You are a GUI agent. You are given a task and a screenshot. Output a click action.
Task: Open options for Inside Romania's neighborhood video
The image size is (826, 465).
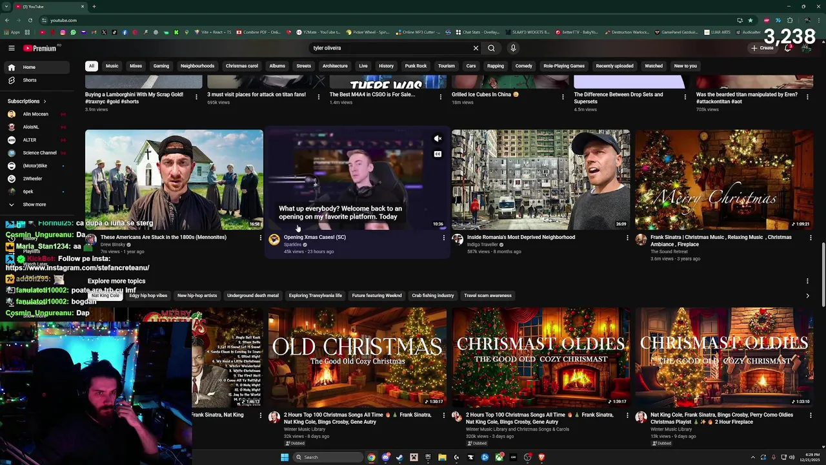click(x=627, y=238)
